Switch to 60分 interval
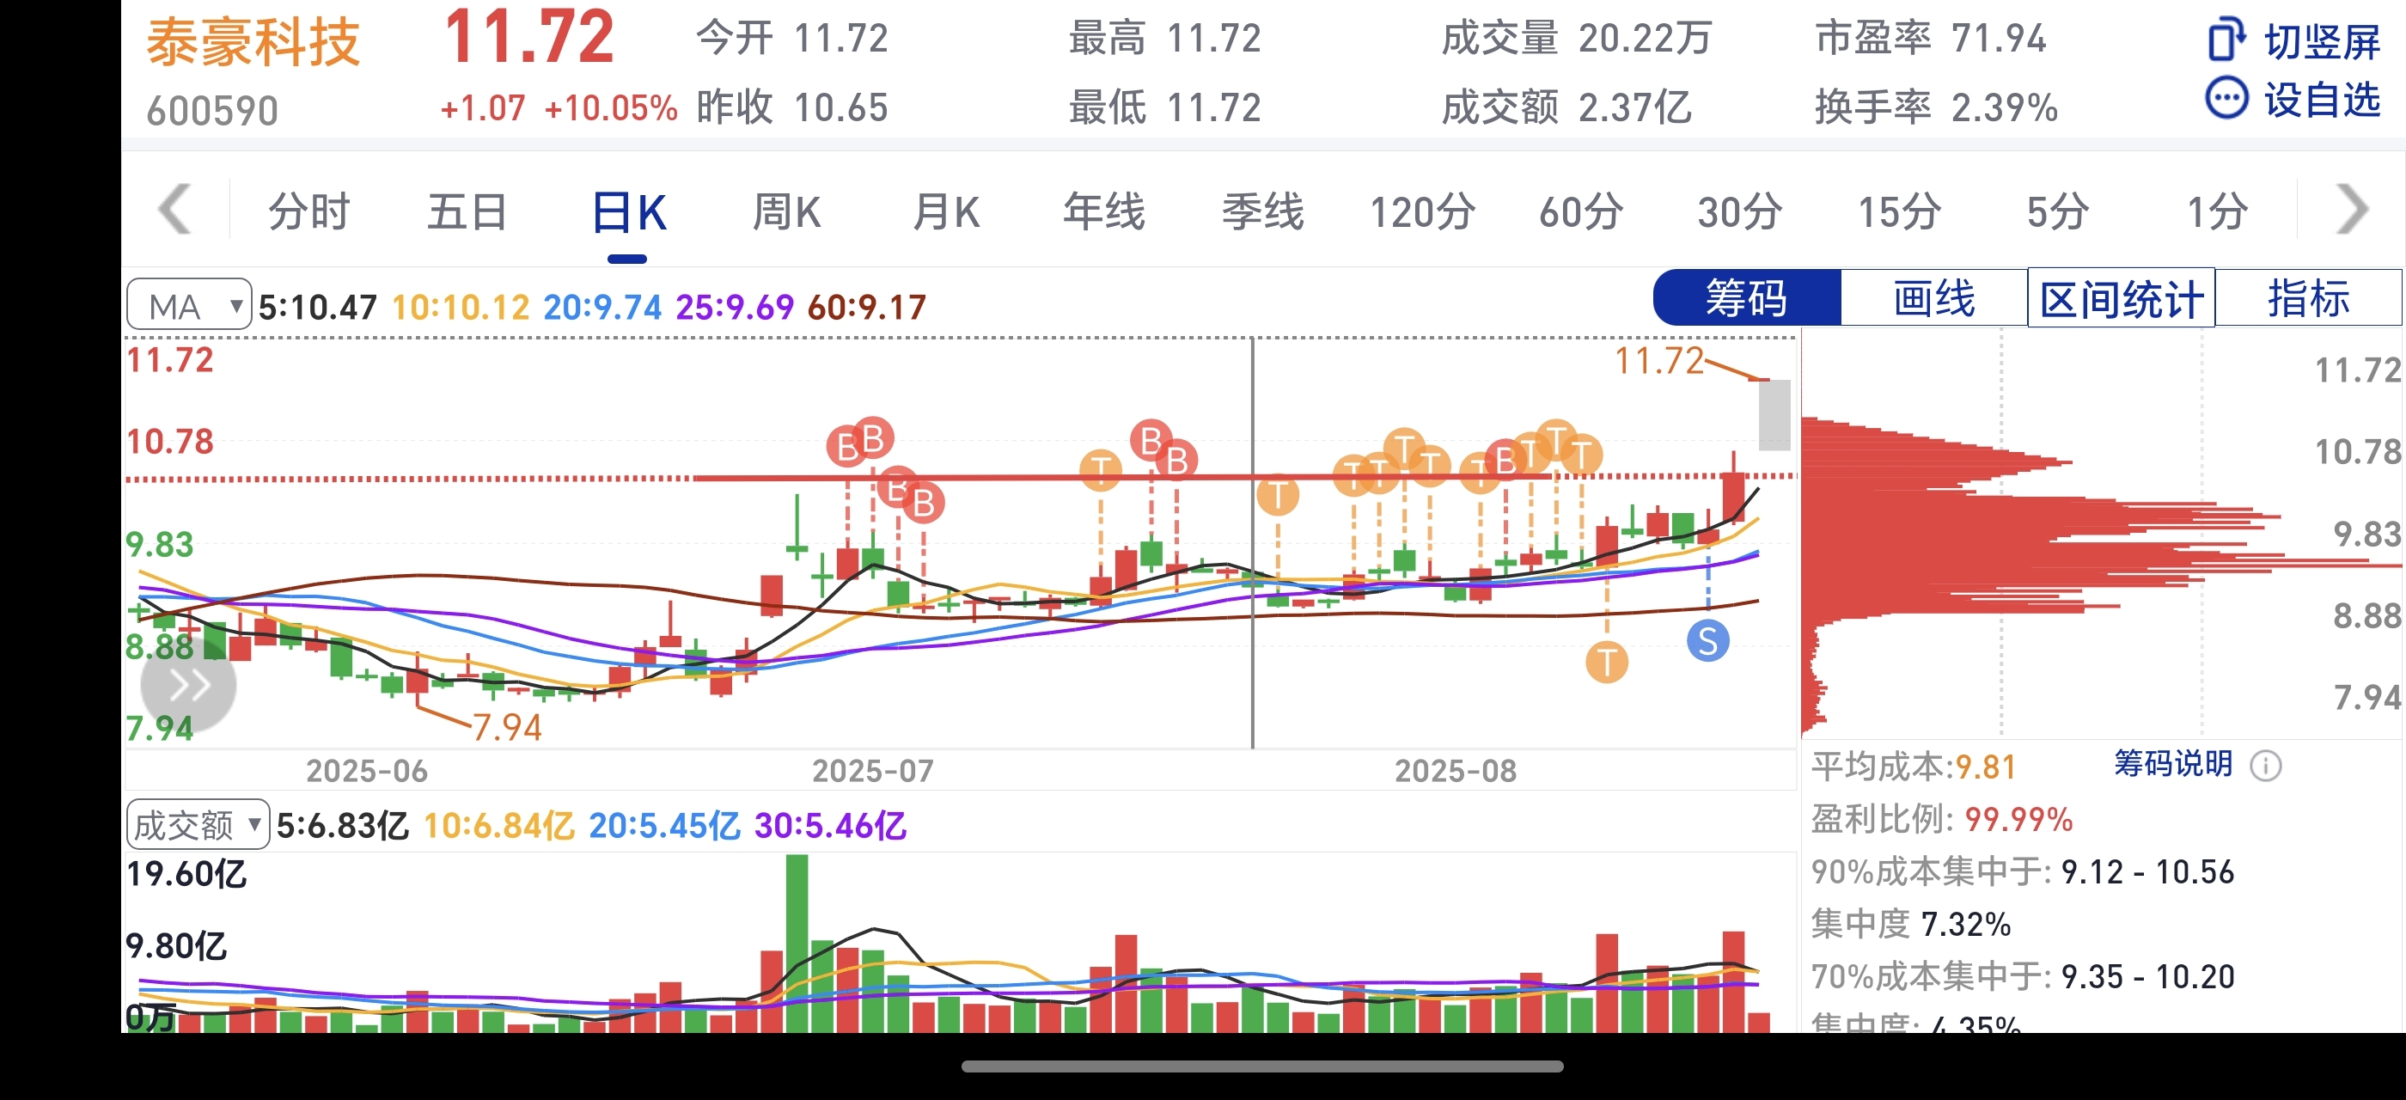This screenshot has height=1100, width=2406. 1581,211
